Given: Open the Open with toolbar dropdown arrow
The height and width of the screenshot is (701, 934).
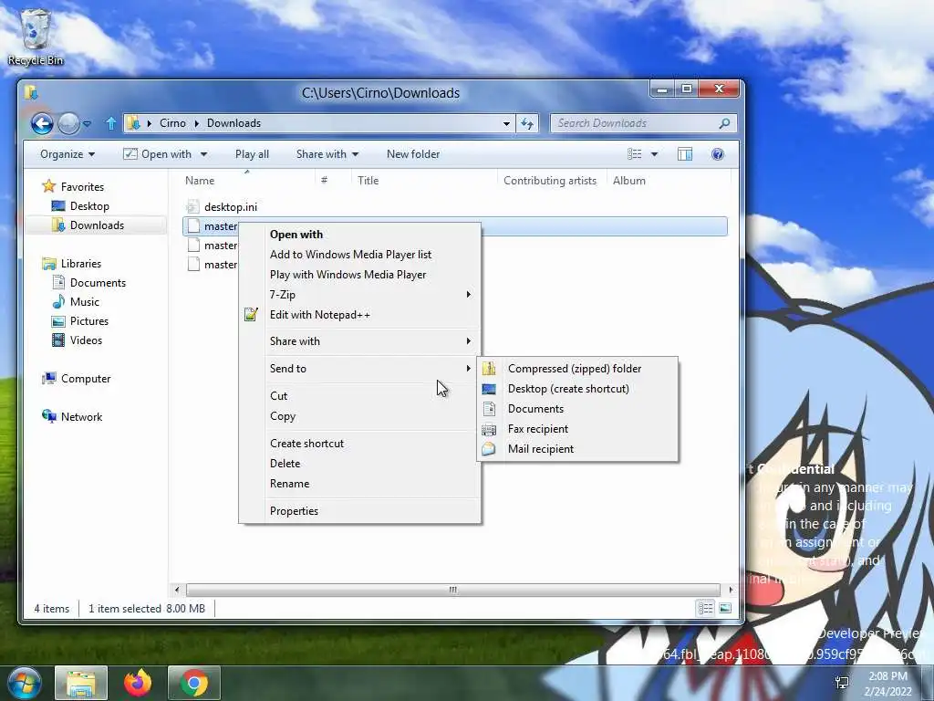Looking at the screenshot, I should click(x=203, y=154).
